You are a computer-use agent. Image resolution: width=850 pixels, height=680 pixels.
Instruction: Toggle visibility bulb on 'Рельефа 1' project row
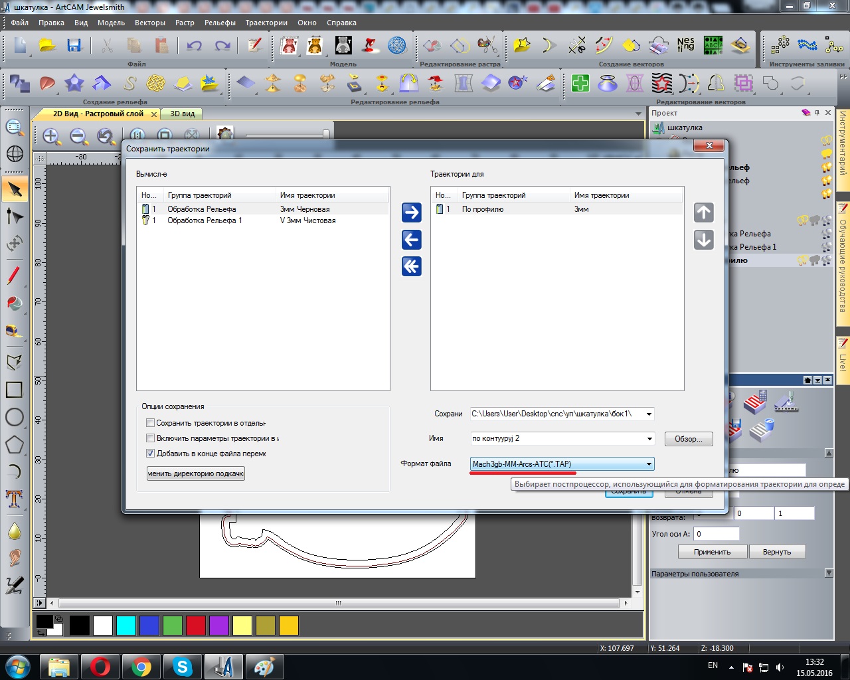[827, 247]
